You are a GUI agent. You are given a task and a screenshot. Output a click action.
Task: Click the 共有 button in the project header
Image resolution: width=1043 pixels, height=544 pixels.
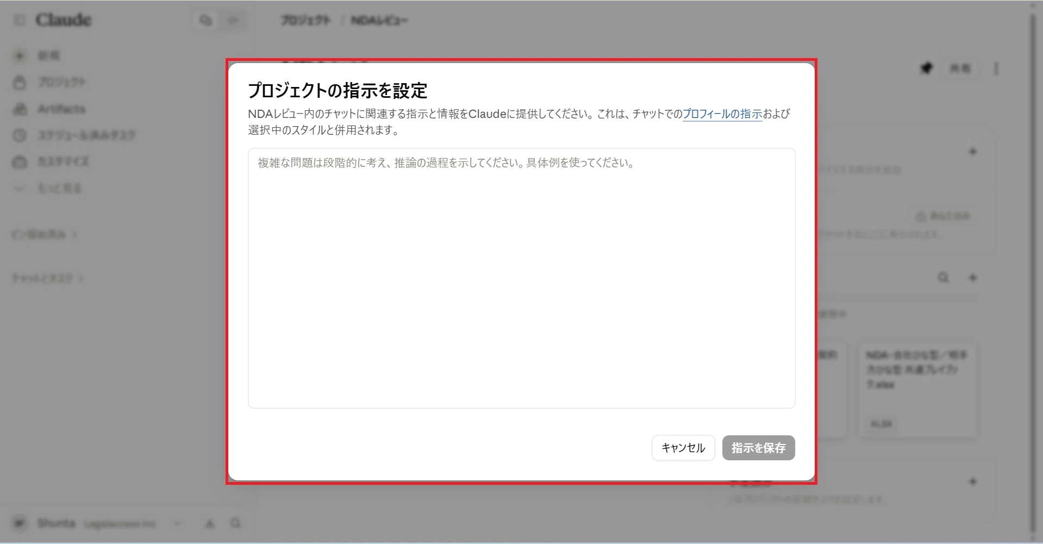960,68
